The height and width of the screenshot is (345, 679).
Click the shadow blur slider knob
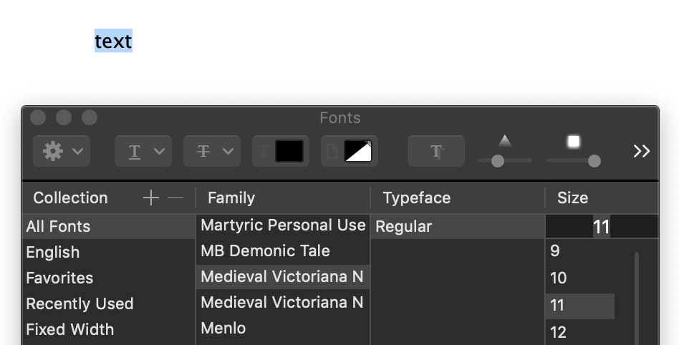594,161
